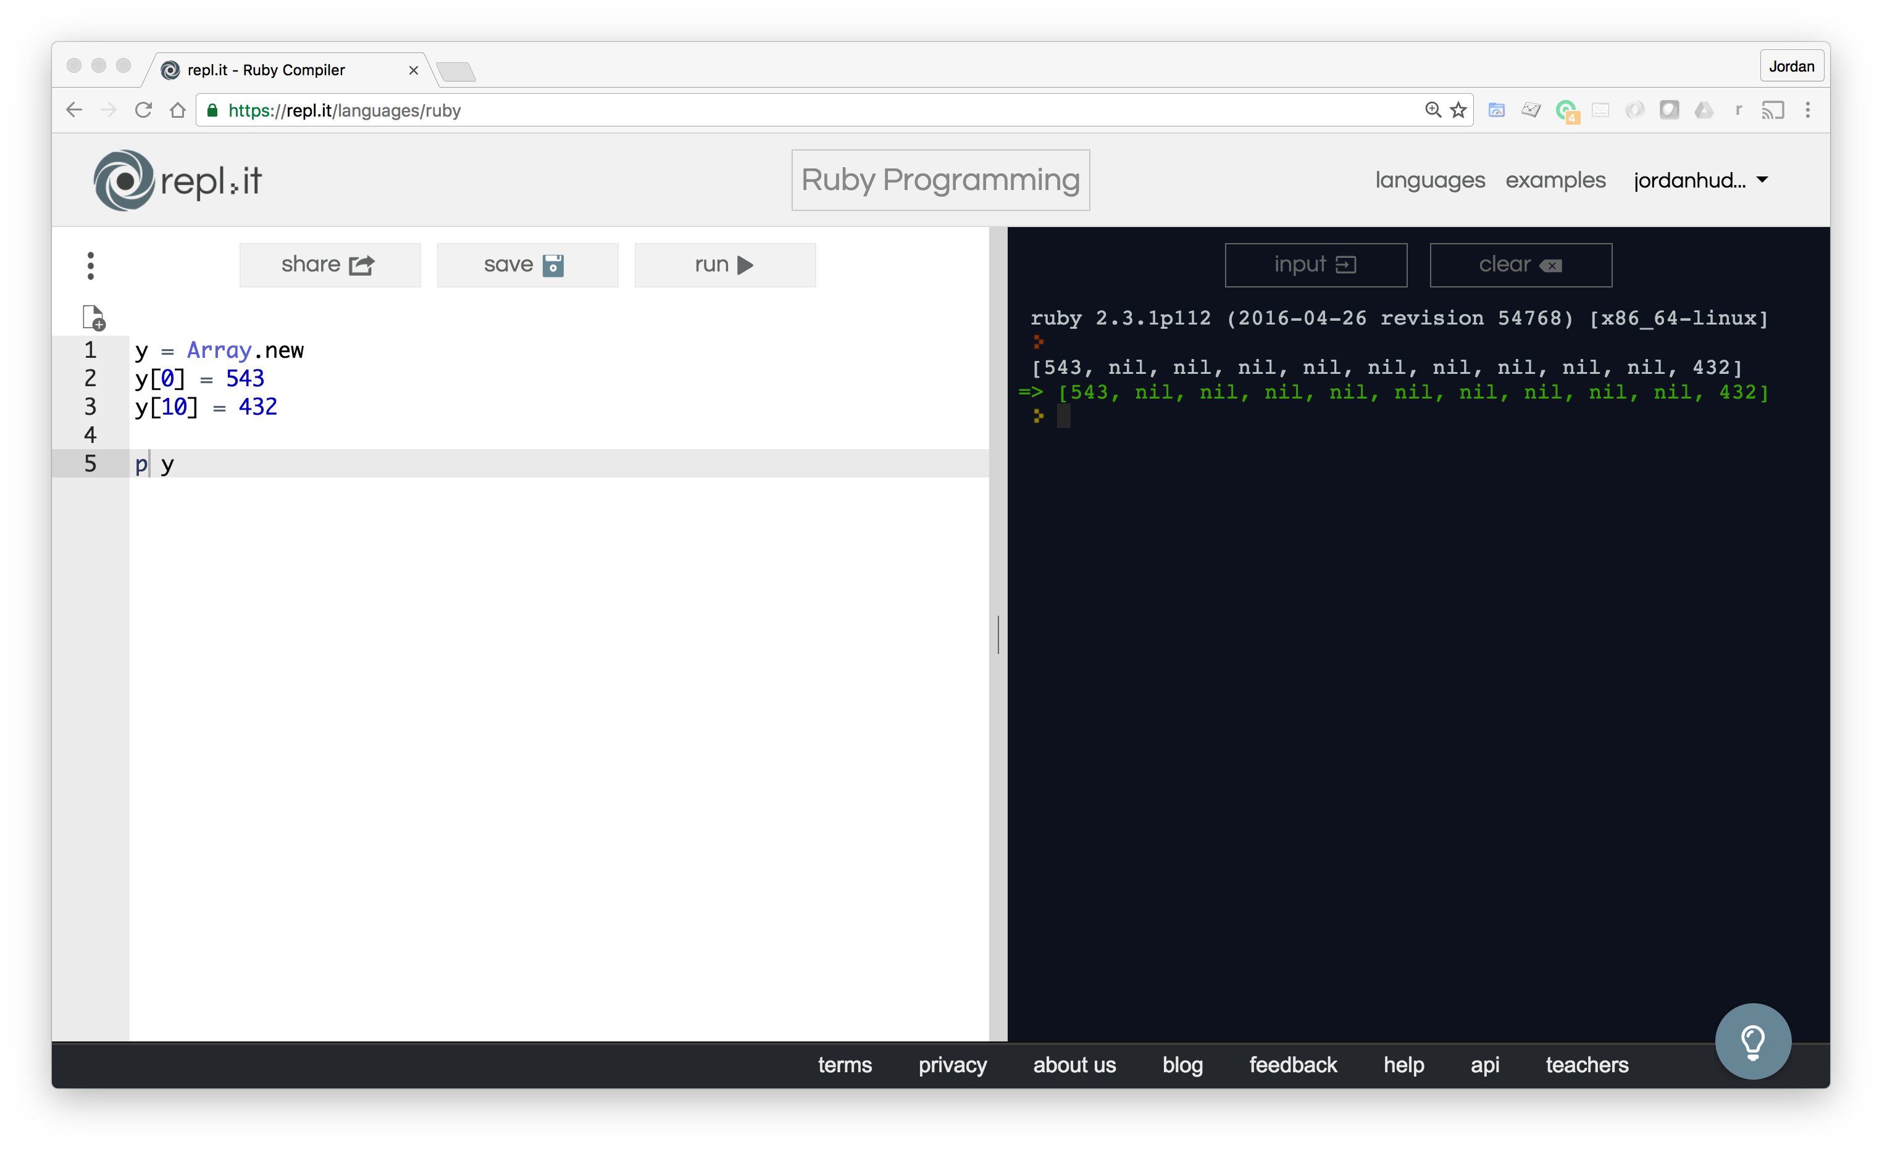Create a new file in the editor
Image resolution: width=1882 pixels, height=1150 pixels.
tap(93, 318)
